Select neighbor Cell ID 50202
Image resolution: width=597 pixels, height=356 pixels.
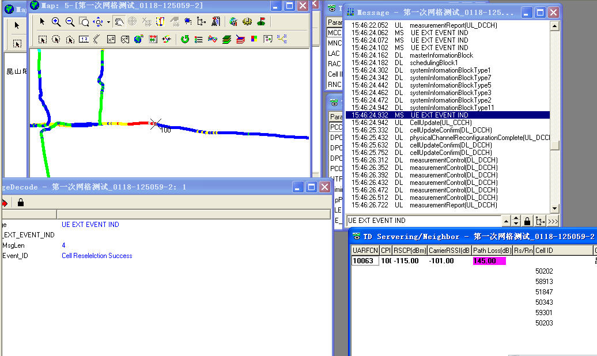tap(544, 271)
